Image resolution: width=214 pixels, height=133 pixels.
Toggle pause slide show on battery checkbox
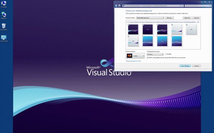[x=148, y=58]
